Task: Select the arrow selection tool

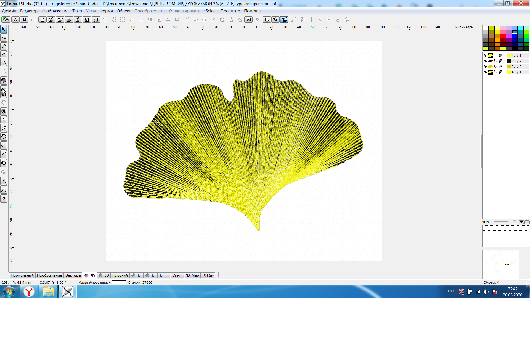Action: tap(4, 29)
